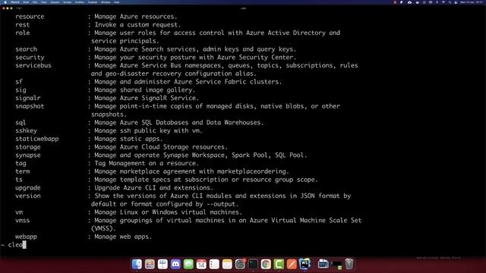Open the Profiles menu
Image resolution: width=486 pixels, height=273 pixels.
click(x=80, y=2)
